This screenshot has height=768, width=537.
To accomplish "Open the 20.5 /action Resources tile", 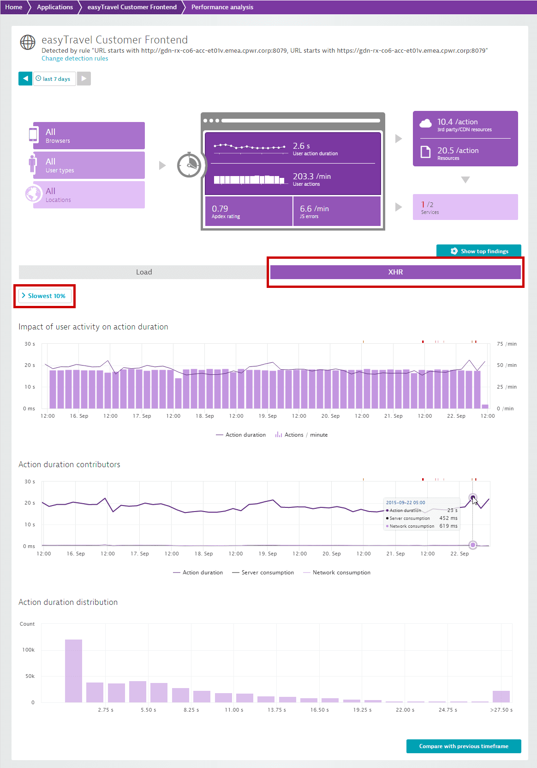I will (x=465, y=153).
